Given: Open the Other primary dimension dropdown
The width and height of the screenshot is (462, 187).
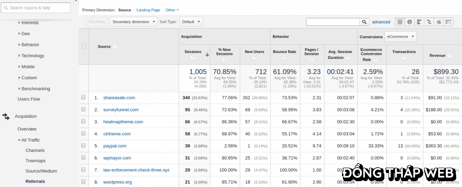Looking at the screenshot, I should tap(172, 10).
